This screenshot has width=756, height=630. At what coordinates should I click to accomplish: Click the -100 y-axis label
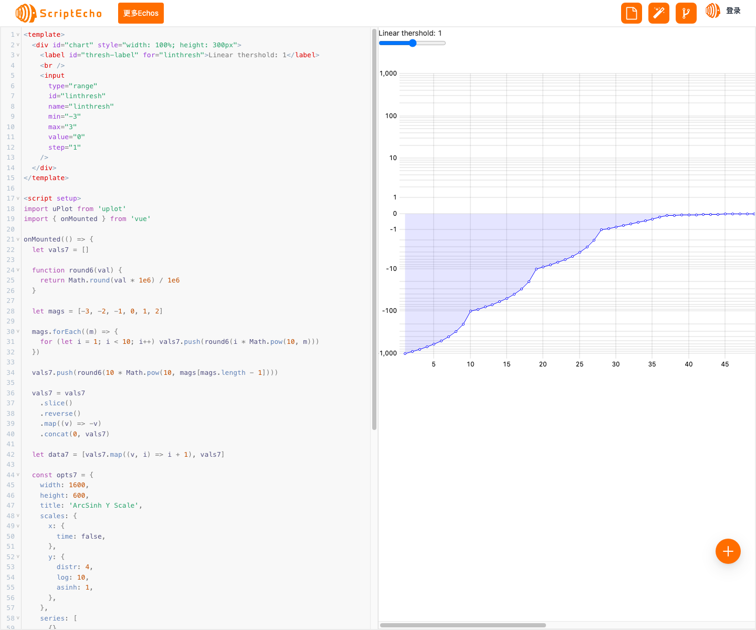click(x=389, y=311)
